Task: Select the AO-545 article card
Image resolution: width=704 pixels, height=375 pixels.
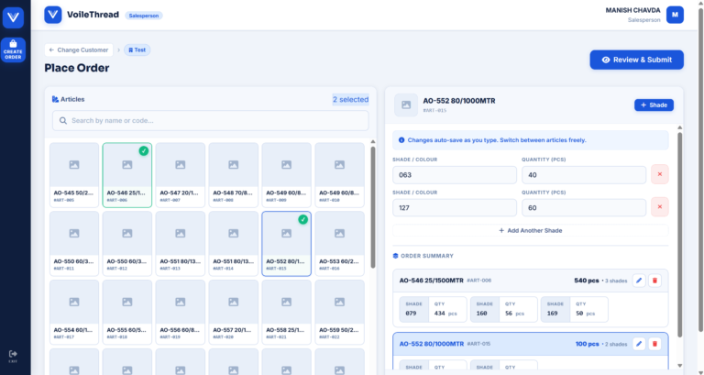Action: [x=73, y=173]
